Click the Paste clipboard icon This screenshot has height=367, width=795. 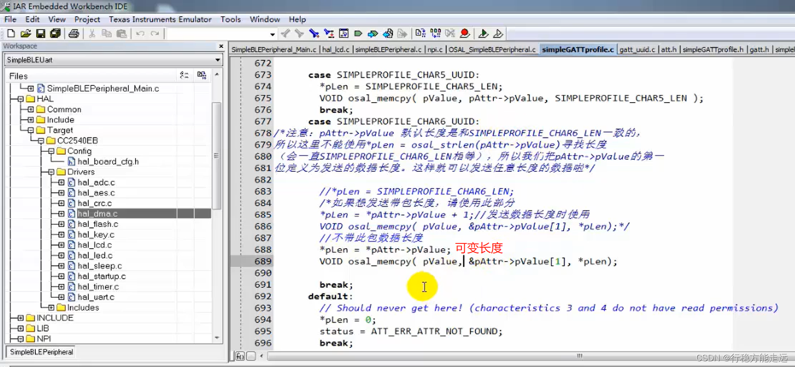(122, 33)
